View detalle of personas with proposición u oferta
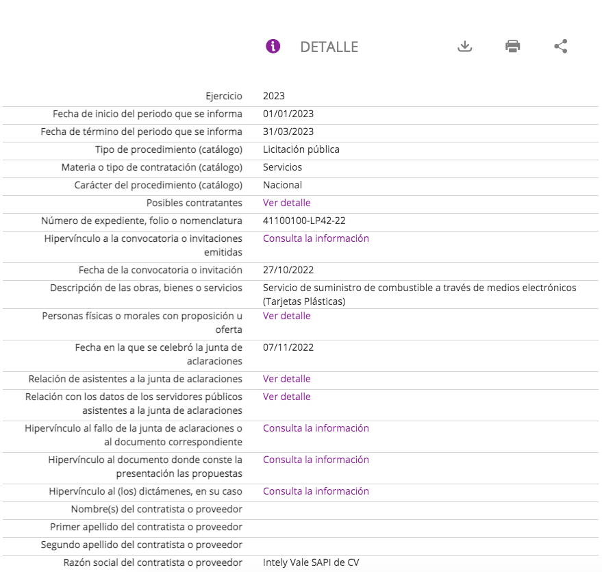The height and width of the screenshot is (572, 602). (286, 316)
